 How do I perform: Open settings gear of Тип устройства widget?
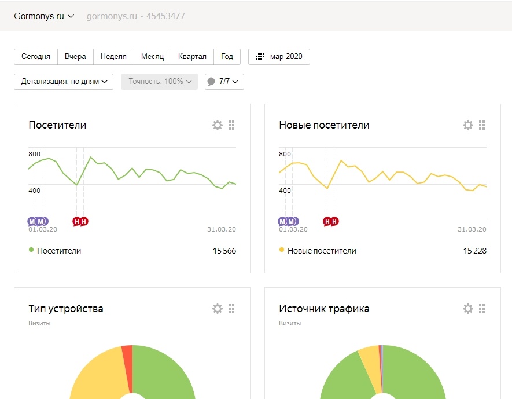218,309
